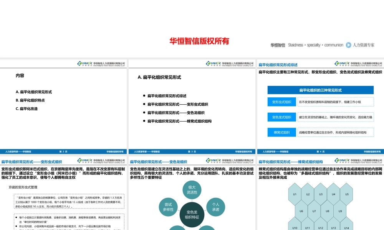The image size is (384, 230).
Task: Open the page 3 slide thumbnail
Action: tap(192, 107)
